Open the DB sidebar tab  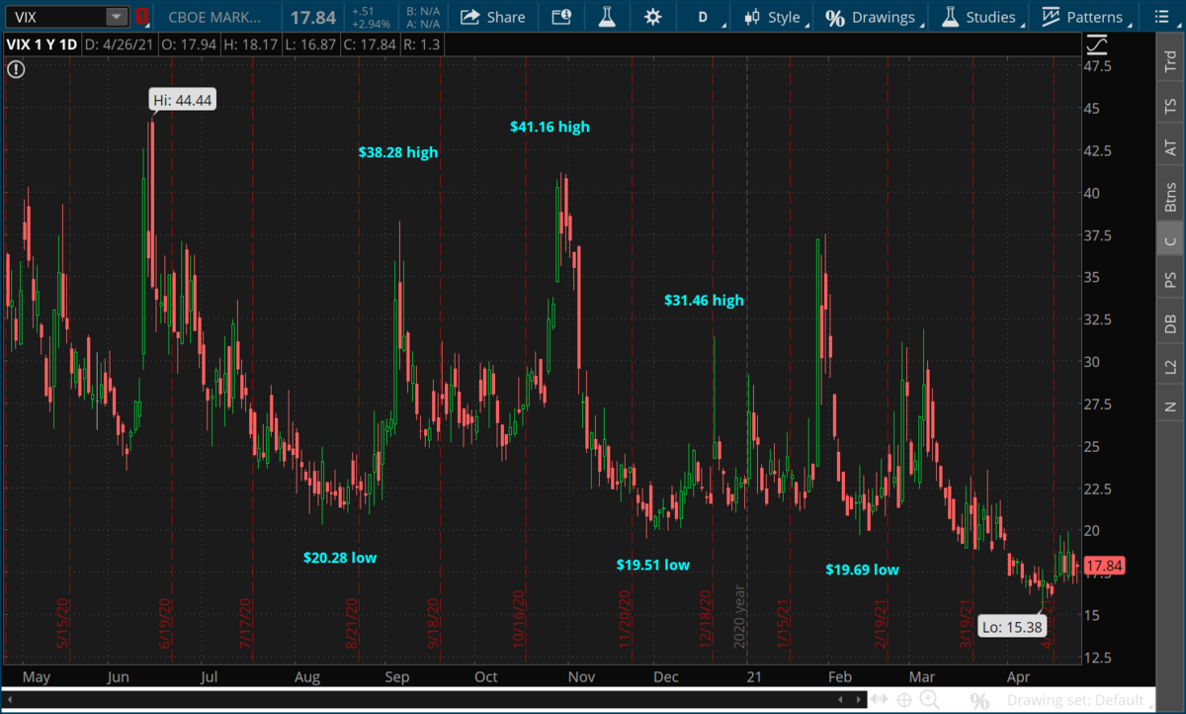pos(1171,323)
